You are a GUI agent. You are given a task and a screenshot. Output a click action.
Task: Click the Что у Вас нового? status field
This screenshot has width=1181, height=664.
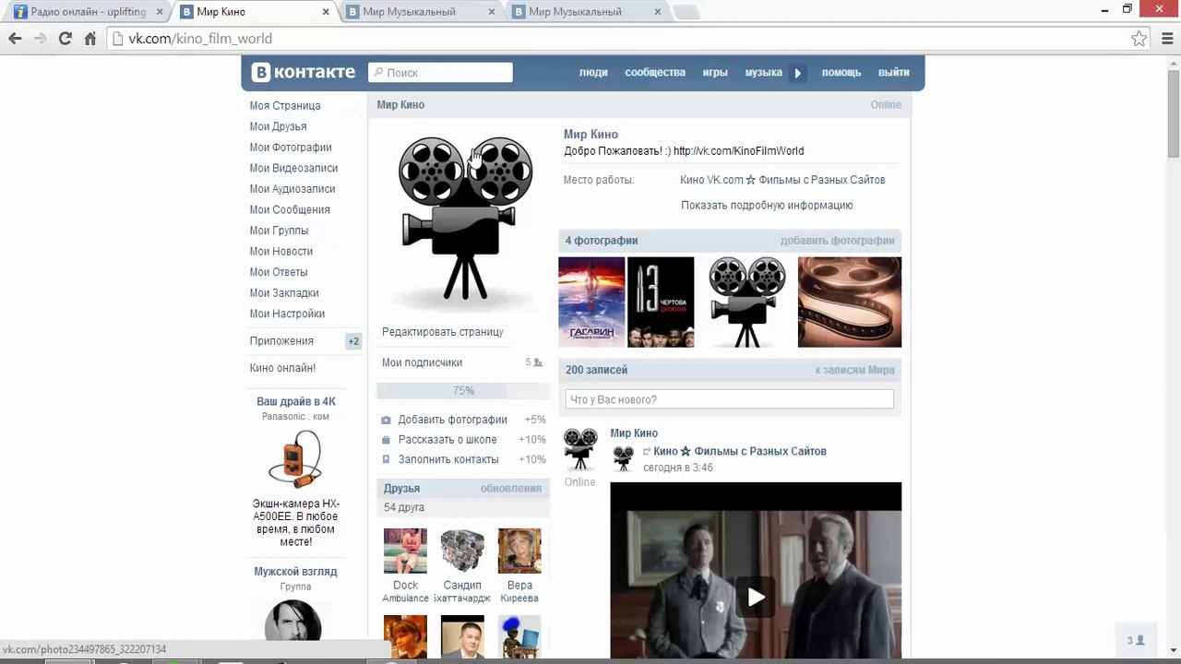(x=730, y=399)
